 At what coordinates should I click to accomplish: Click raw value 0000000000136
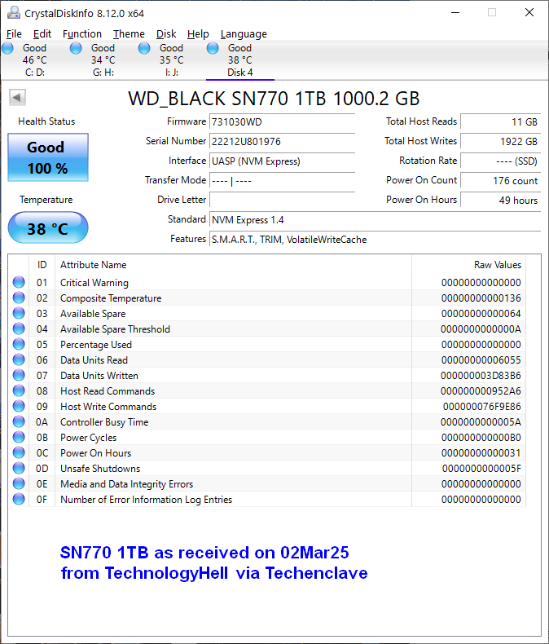pos(481,298)
